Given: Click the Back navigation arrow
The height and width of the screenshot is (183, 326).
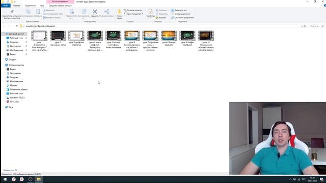Looking at the screenshot, I should (4, 26).
